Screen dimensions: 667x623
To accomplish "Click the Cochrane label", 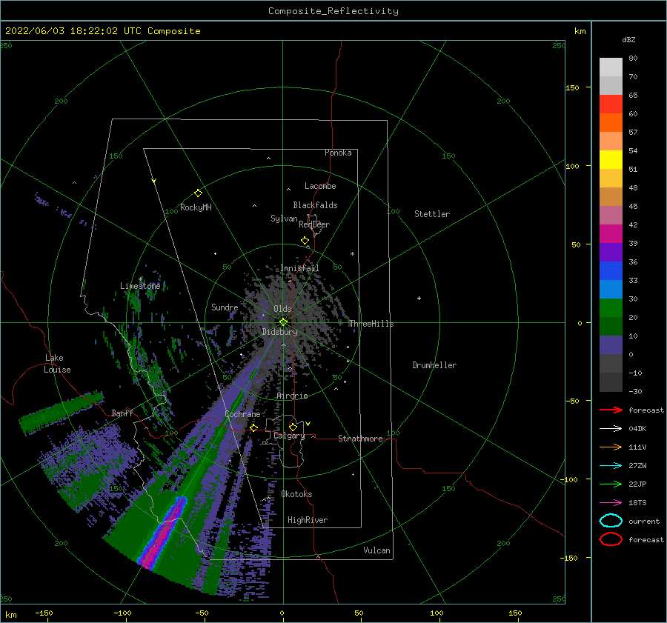I will coord(242,414).
